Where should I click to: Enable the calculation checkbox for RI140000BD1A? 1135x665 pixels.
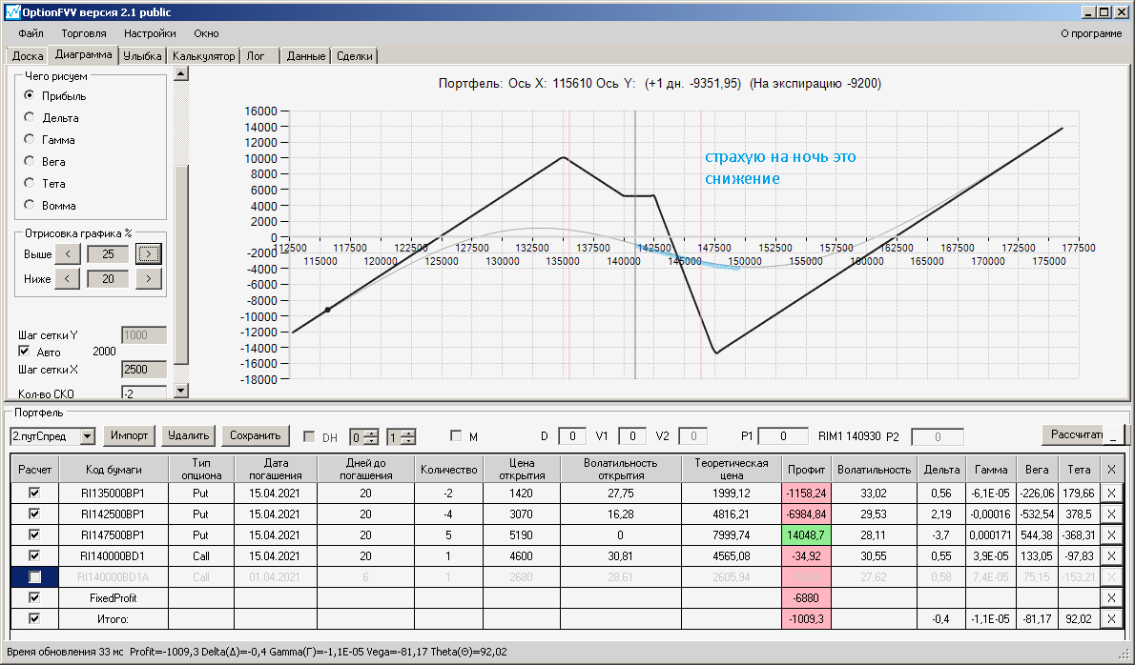tap(34, 576)
